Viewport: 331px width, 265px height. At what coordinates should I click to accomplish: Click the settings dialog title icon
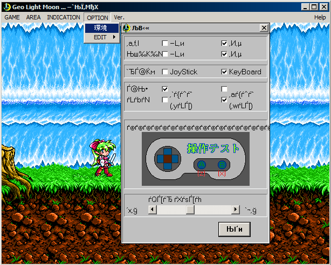(127, 28)
